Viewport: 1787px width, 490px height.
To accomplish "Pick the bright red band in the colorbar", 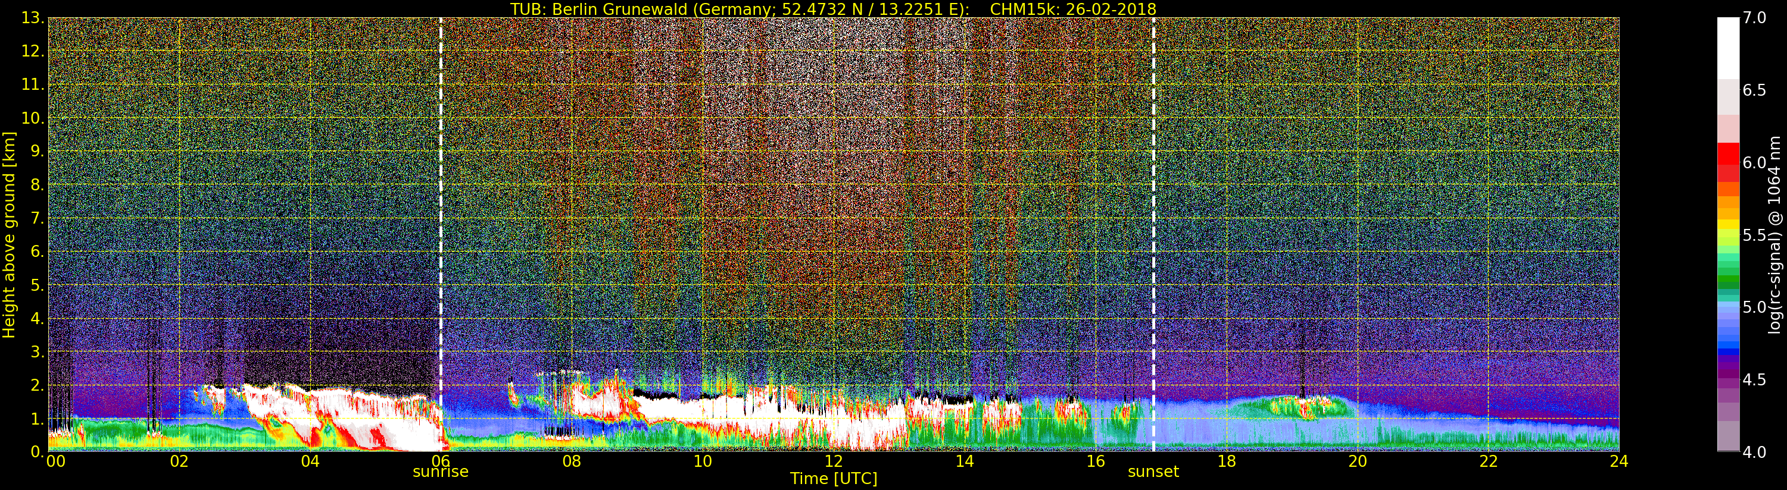I will [1727, 152].
